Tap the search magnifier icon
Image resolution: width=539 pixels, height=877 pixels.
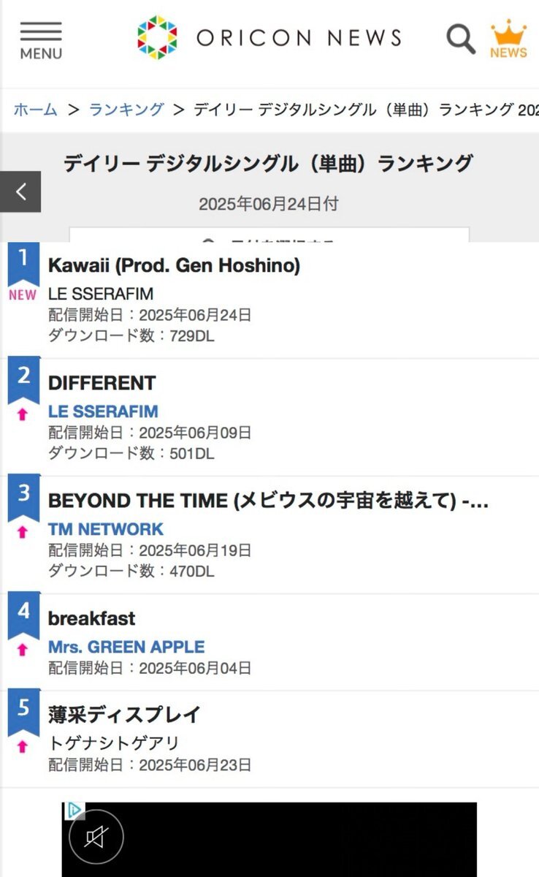pos(461,38)
